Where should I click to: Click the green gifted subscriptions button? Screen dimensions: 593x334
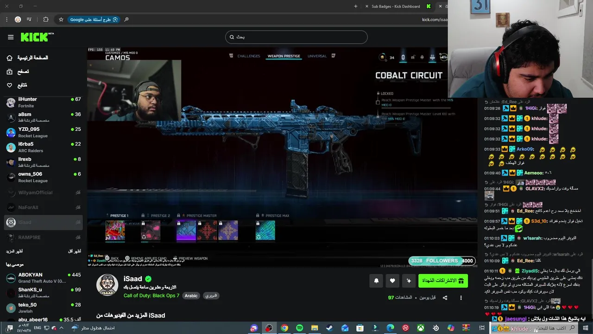click(443, 281)
